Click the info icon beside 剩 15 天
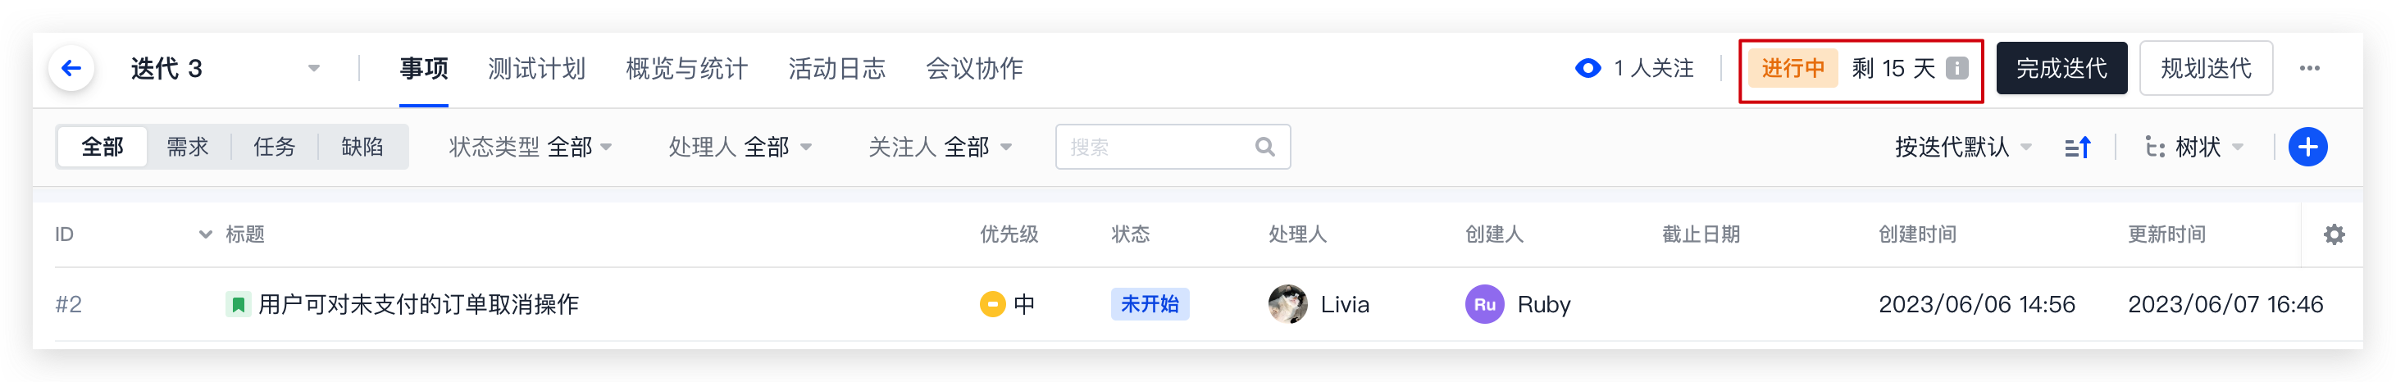Viewport: 2396px width, 382px height. click(x=1957, y=68)
